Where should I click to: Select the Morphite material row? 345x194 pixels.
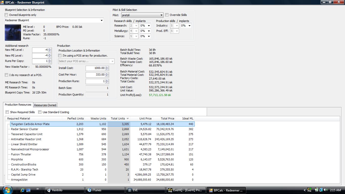pos(102,159)
